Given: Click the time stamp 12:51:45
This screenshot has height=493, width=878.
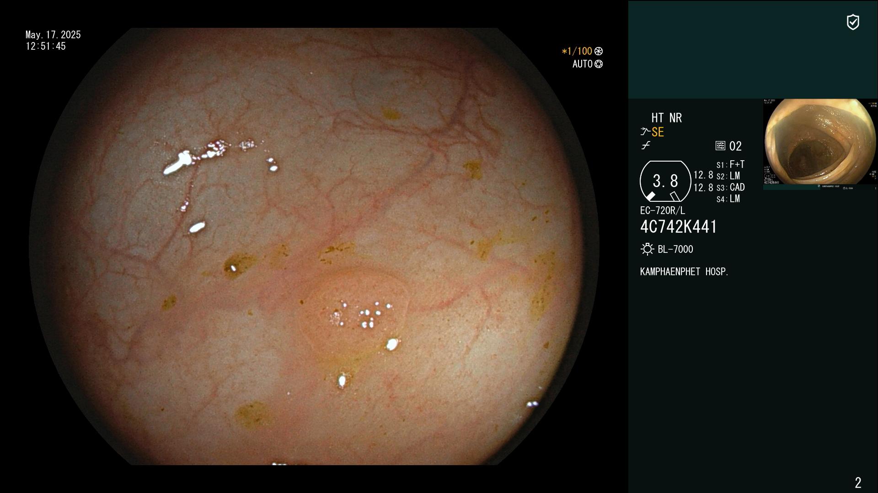Looking at the screenshot, I should click(x=46, y=46).
